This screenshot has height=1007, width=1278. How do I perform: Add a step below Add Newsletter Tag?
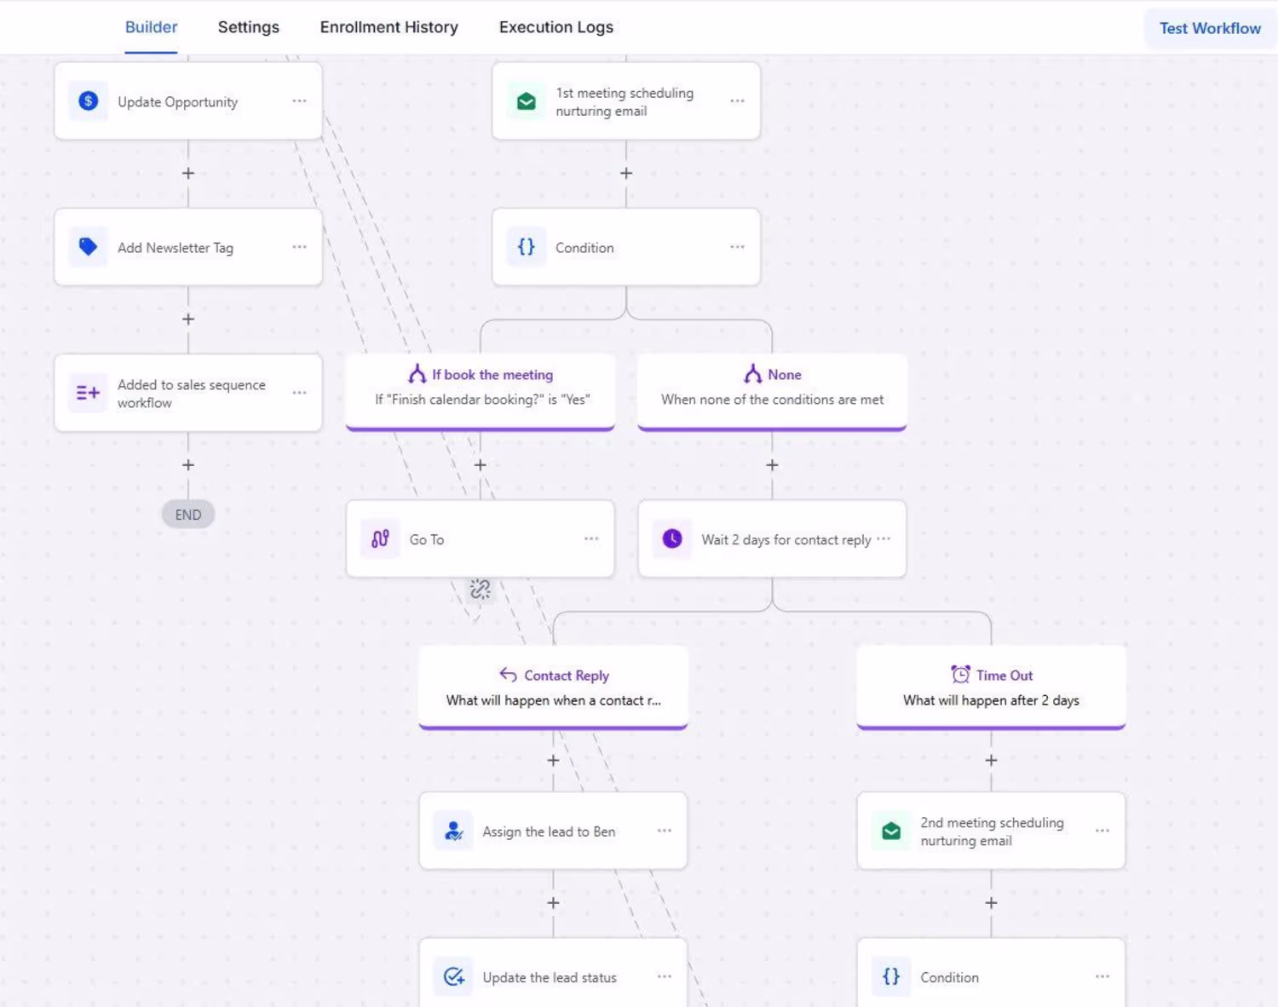188,319
